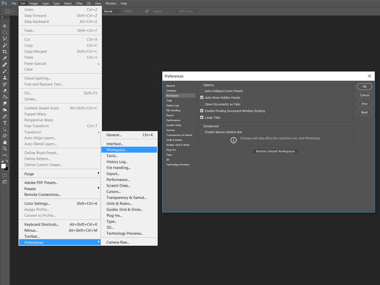Open the Window menu
This screenshot has width=380, height=285.
[x=111, y=3]
